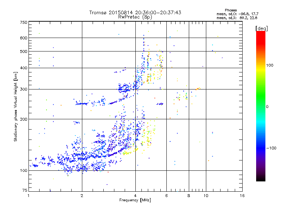Click the x-axis label '6'
The height and width of the screenshot is (213, 285).
click(166, 196)
